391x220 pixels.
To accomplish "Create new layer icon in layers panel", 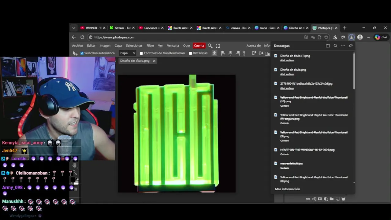I will pos(337,199).
